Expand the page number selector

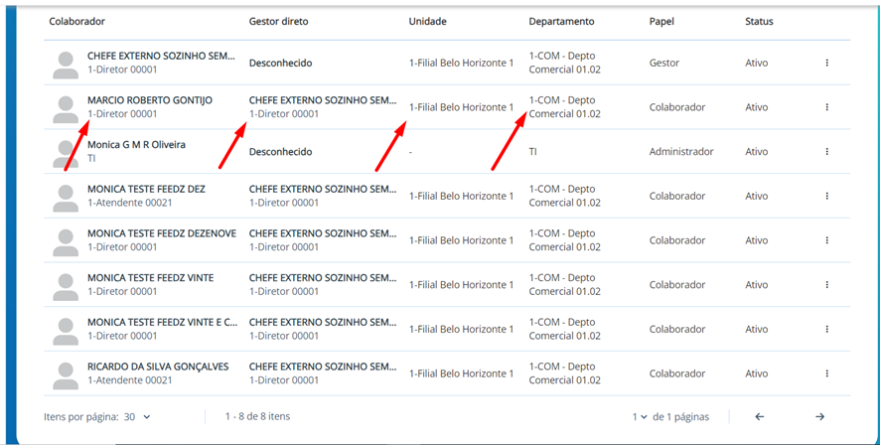pos(640,417)
